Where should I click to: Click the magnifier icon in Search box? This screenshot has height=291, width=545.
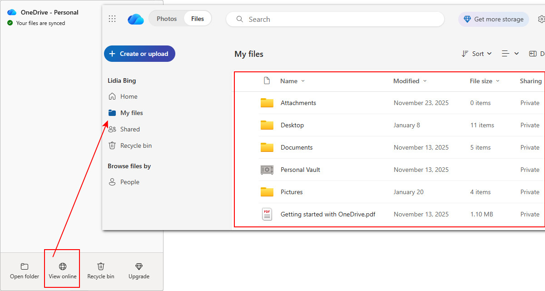click(x=240, y=20)
